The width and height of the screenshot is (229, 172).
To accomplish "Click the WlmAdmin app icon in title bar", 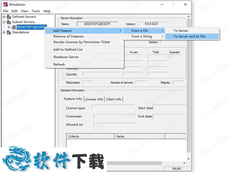I will 5,5.
